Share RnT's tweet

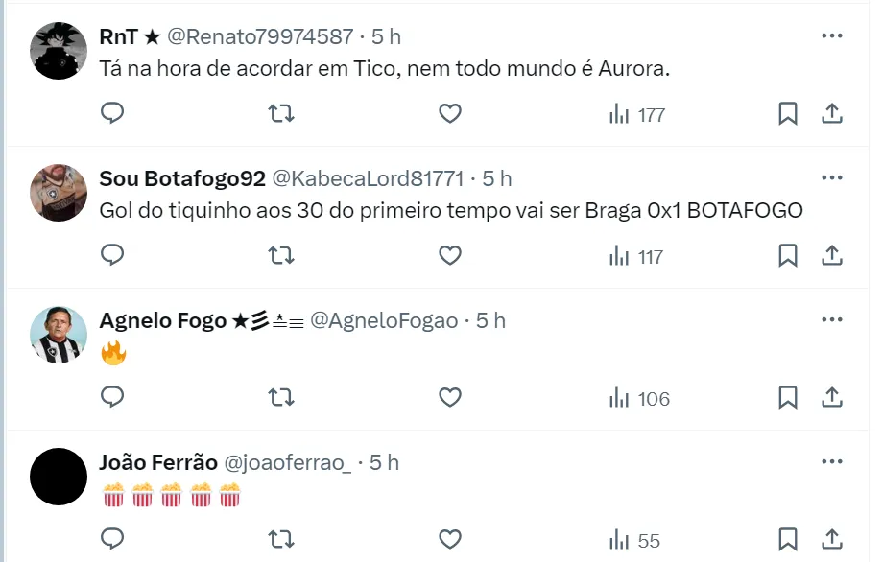coord(832,114)
